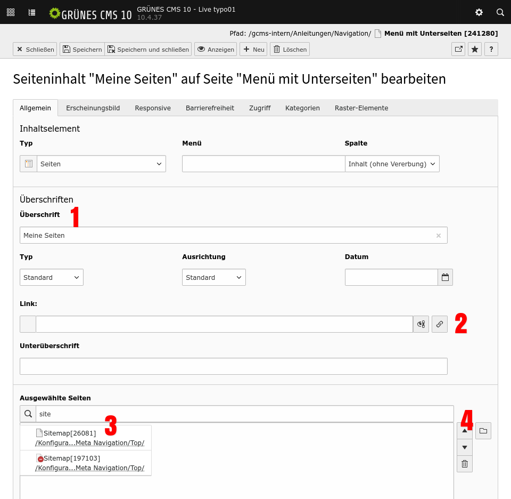Click the search magnifier in the top bar
Viewport: 511px width, 499px height.
coord(500,12)
